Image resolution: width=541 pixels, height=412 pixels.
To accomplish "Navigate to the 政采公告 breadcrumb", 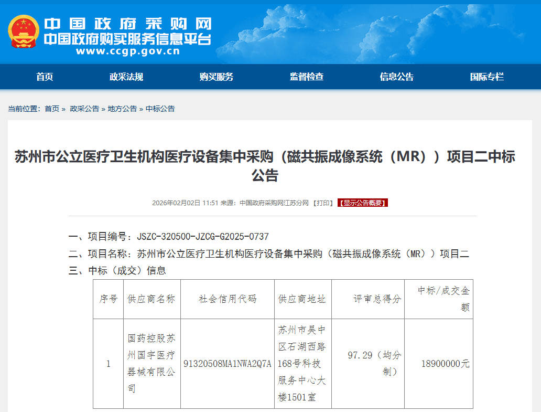I will pyautogui.click(x=84, y=109).
